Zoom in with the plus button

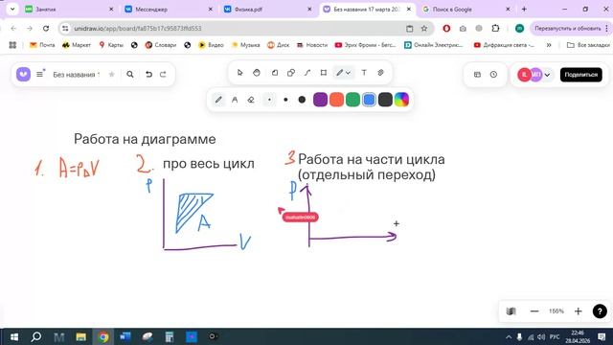[x=579, y=311]
